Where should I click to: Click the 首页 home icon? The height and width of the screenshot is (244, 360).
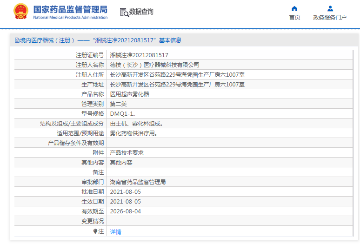pos(294,9)
